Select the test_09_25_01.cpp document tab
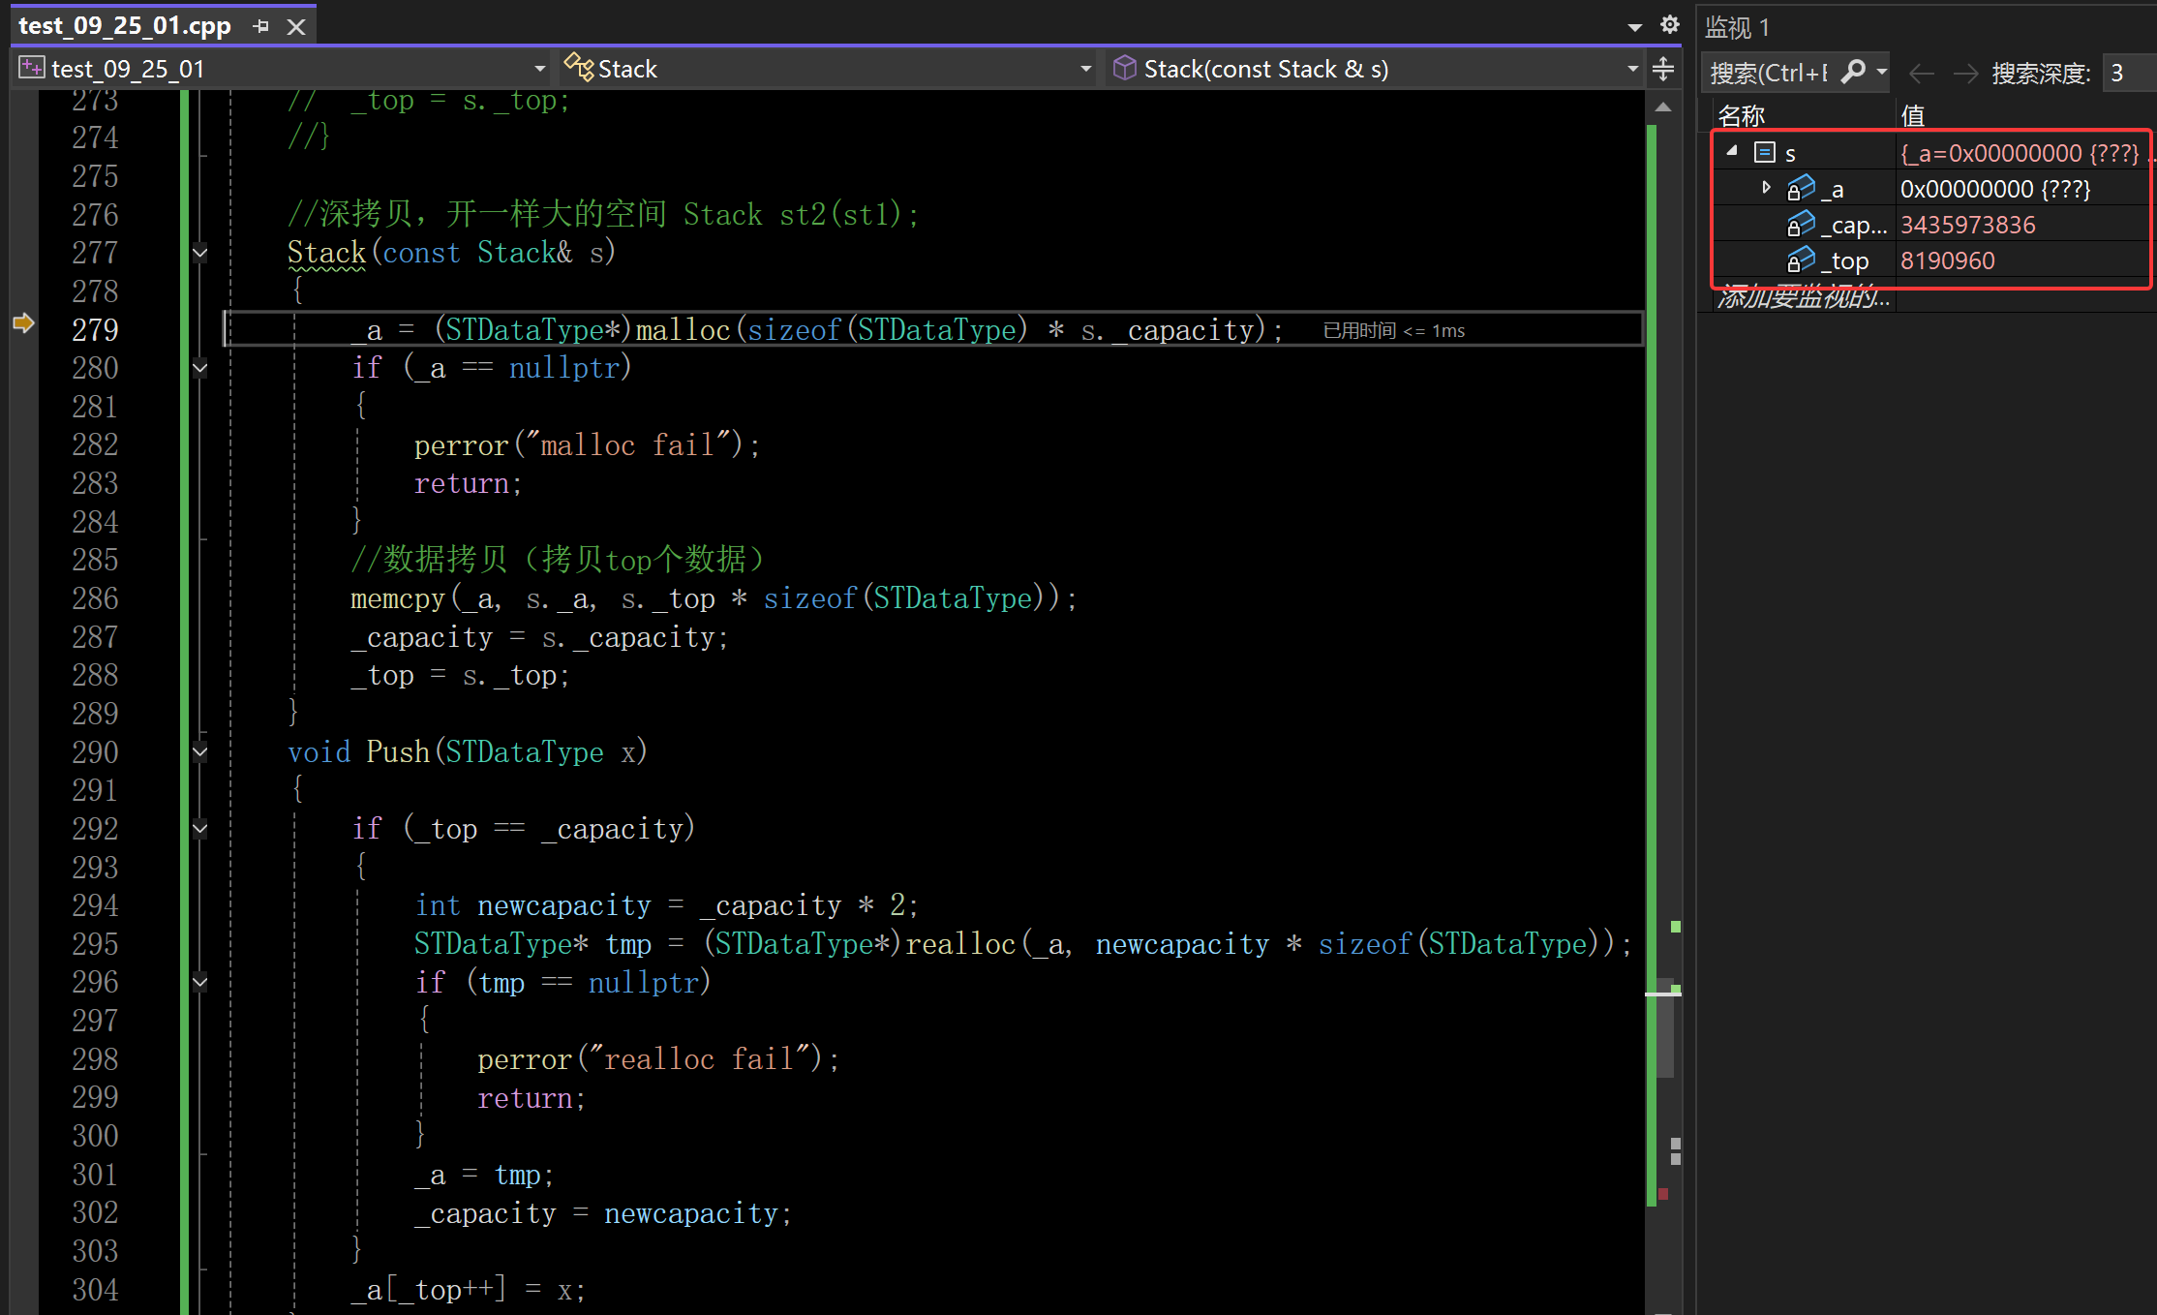2157x1315 pixels. coord(125,26)
